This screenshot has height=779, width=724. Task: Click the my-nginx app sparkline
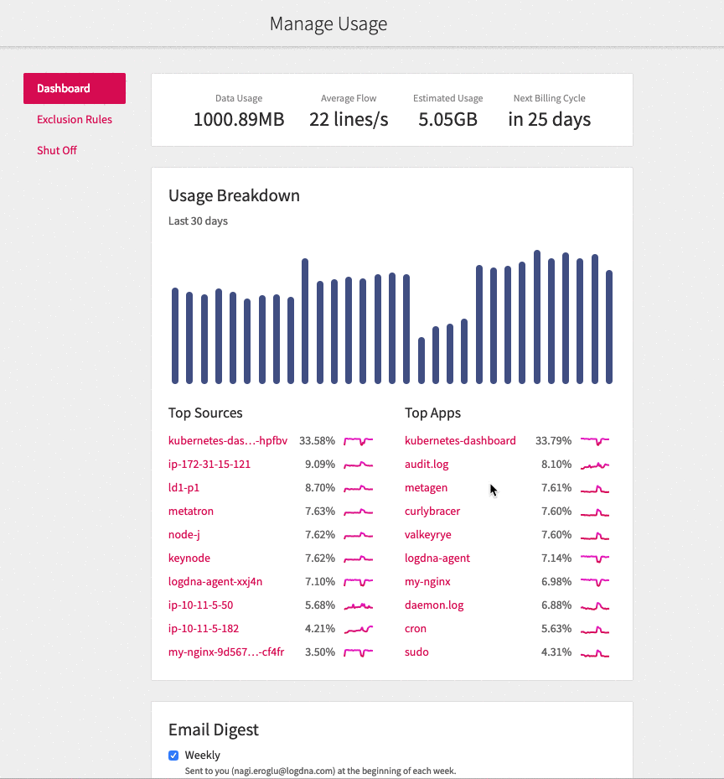coord(595,581)
